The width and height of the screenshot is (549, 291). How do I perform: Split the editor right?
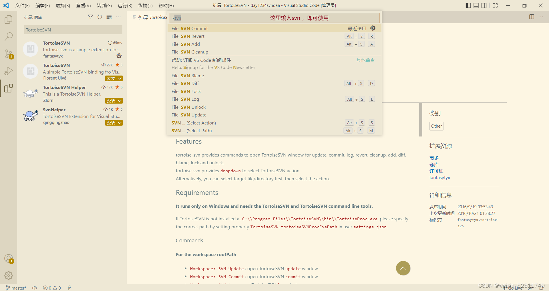click(532, 17)
